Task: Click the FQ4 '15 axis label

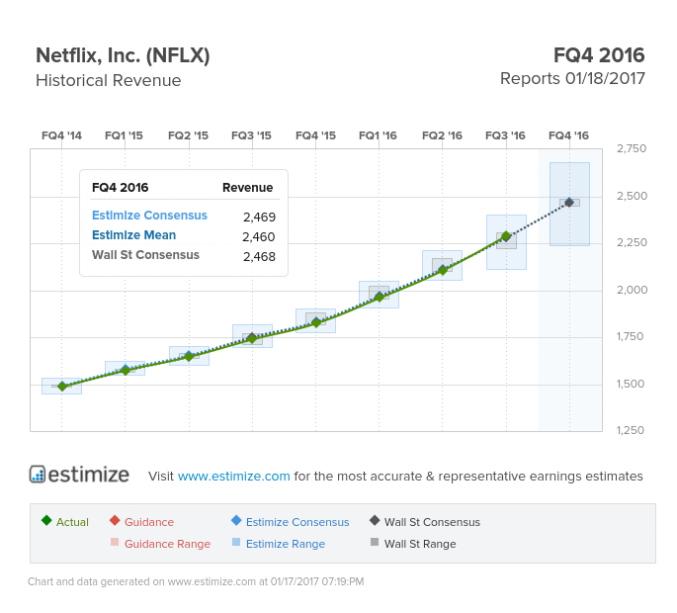Action: (315, 135)
